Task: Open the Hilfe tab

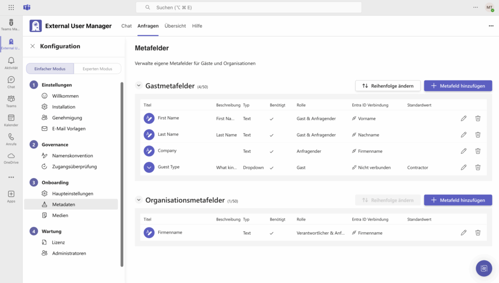Action: tap(197, 26)
